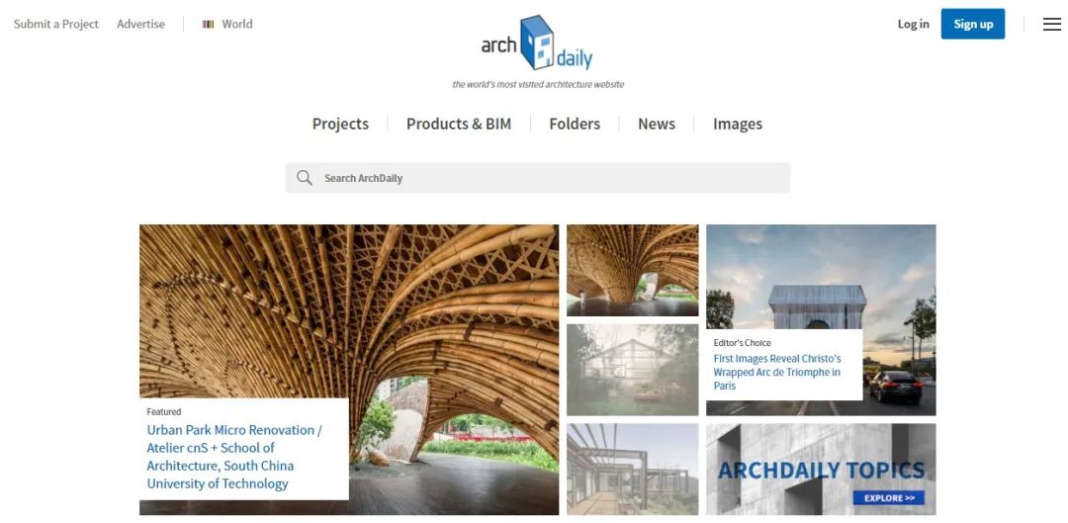
Task: Click the colored World flag icon
Action: (x=209, y=24)
